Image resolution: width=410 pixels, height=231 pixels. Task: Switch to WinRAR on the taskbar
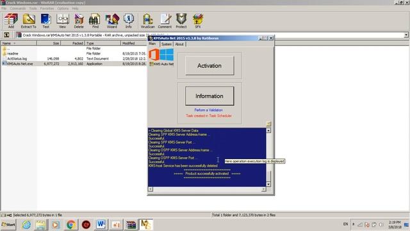click(131, 225)
